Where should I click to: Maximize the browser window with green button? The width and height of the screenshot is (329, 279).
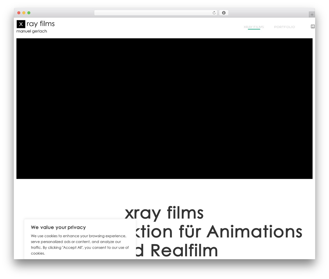(29, 13)
